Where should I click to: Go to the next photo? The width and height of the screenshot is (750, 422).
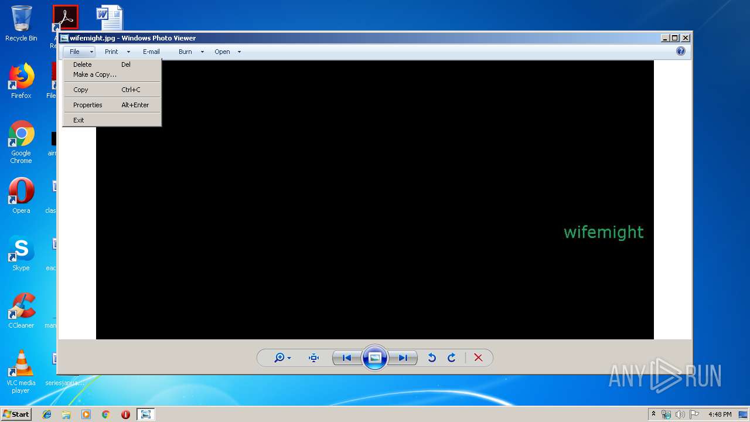pos(403,358)
